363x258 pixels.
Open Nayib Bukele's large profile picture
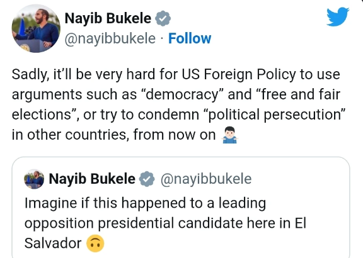(36, 28)
